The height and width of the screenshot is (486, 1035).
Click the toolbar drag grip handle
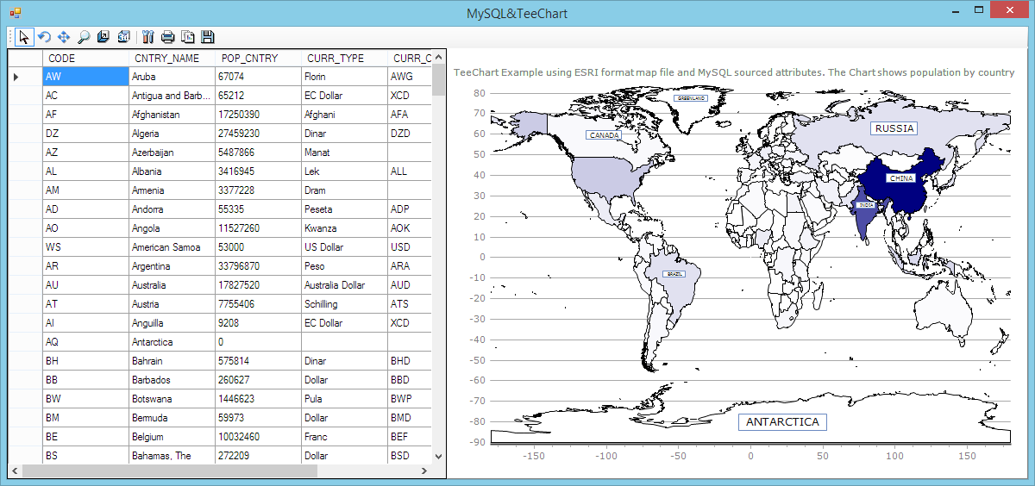(10, 37)
